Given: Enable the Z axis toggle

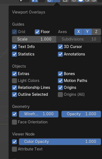Looking at the screenshot, I should [96, 32].
